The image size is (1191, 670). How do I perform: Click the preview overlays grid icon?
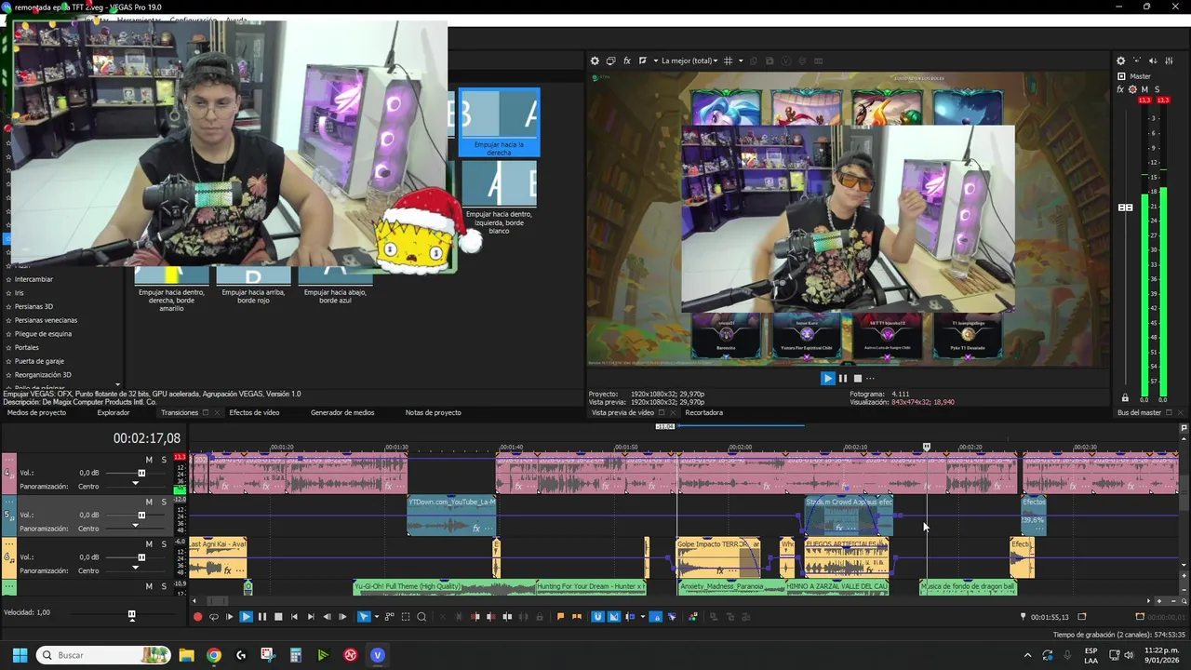729,60
